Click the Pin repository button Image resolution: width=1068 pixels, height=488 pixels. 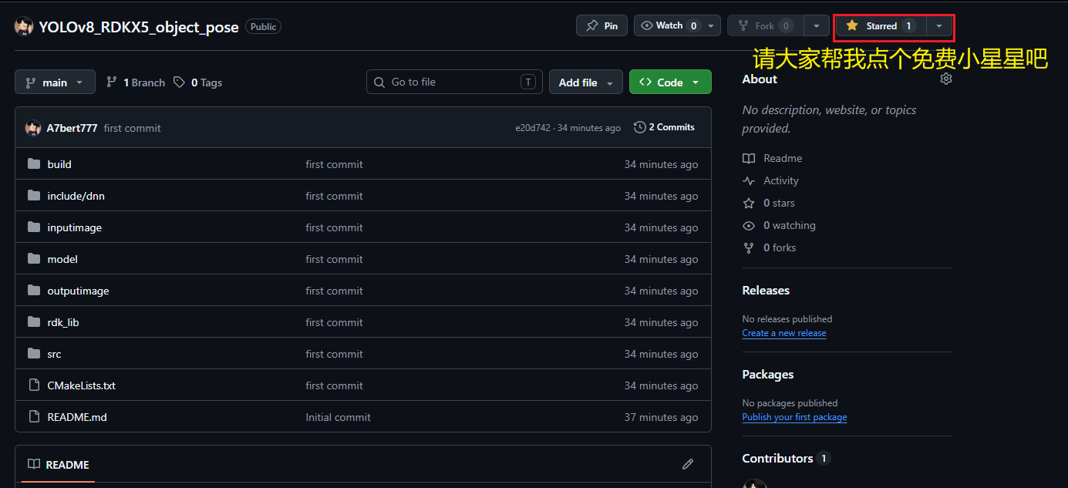coord(601,25)
